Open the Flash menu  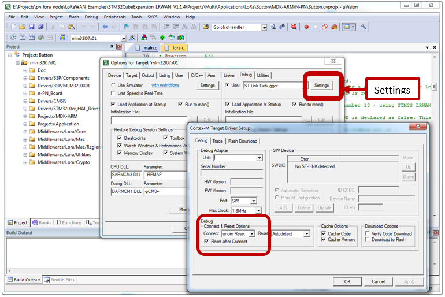74,17
